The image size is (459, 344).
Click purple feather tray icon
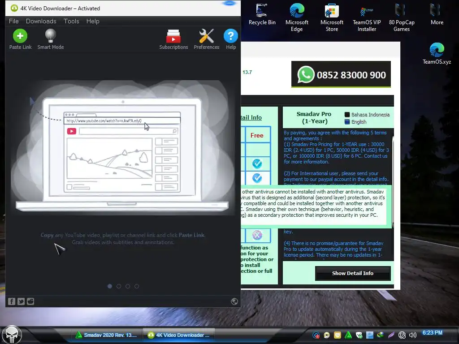tap(391, 335)
